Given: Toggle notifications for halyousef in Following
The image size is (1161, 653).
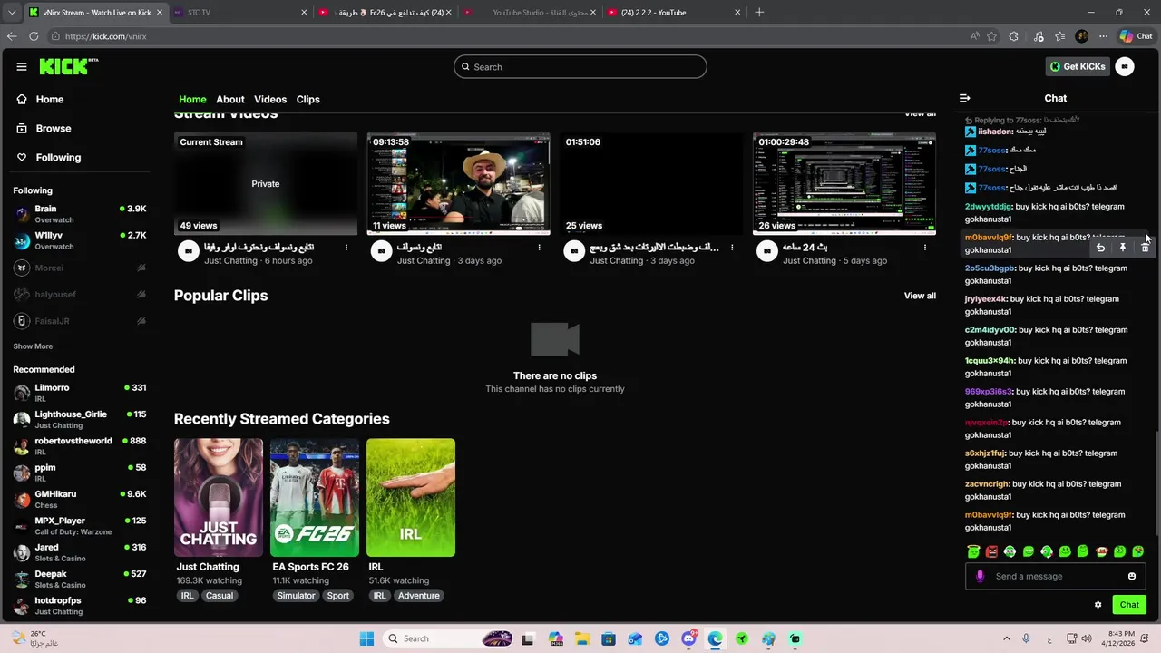Looking at the screenshot, I should pos(141,295).
